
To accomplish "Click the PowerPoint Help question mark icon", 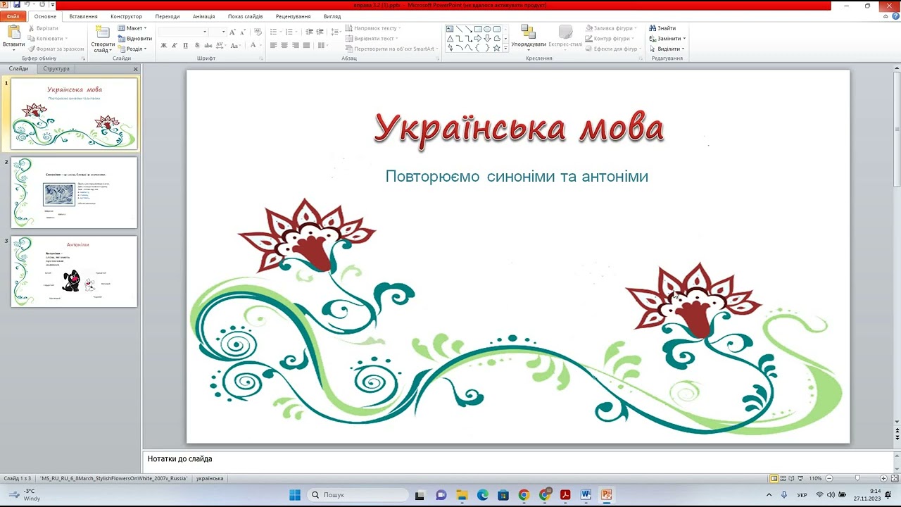I will click(895, 16).
